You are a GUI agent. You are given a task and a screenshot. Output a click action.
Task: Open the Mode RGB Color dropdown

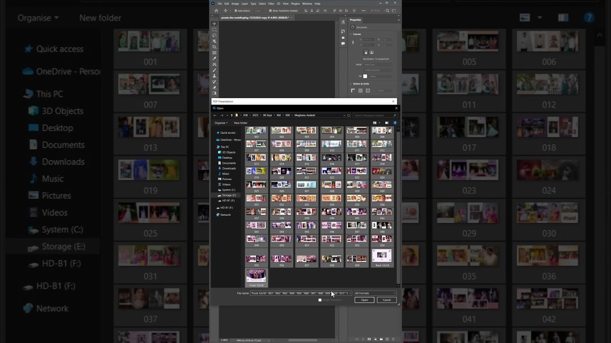tap(378, 64)
